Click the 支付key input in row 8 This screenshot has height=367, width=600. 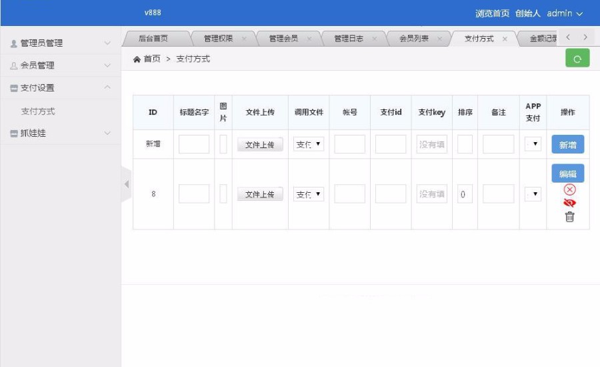(431, 194)
